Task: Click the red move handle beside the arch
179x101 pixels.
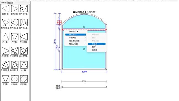Action: tap(59, 22)
